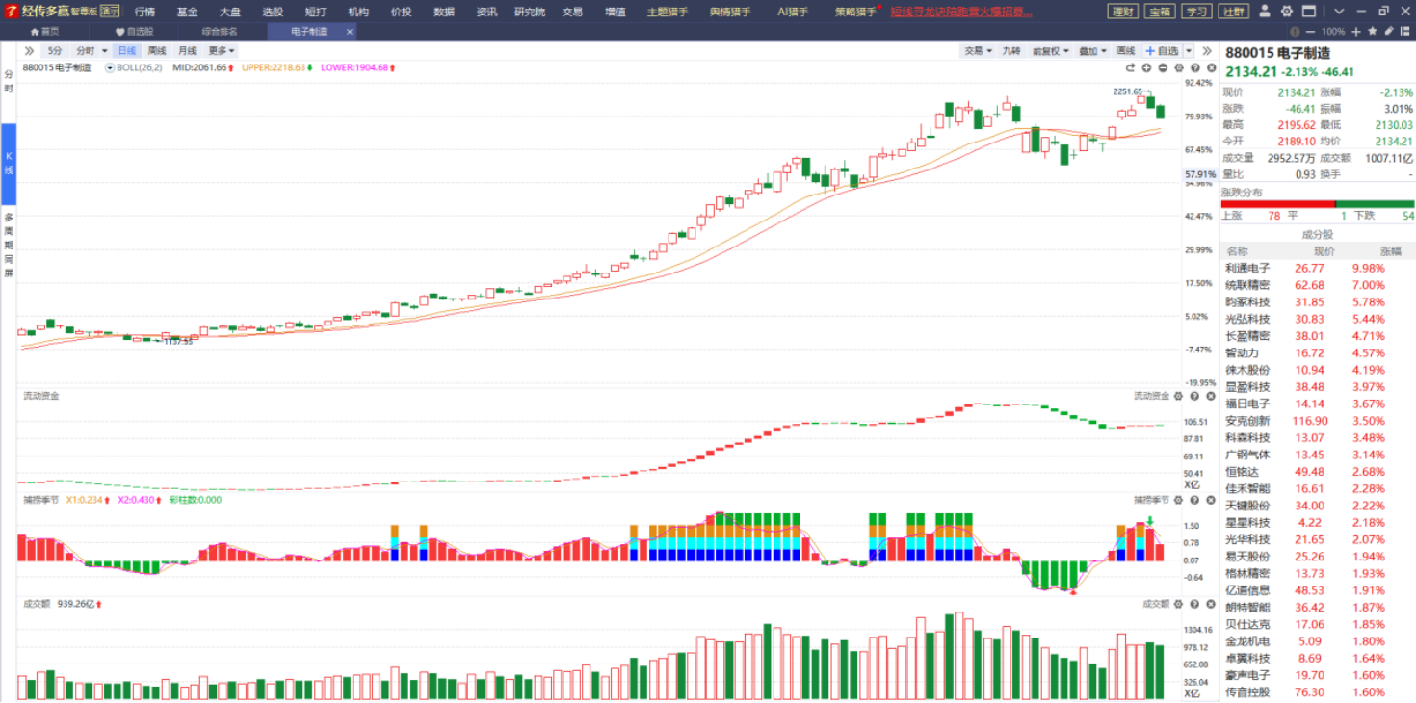Open settings gear for 流动资金 indicator panel

1179,396
